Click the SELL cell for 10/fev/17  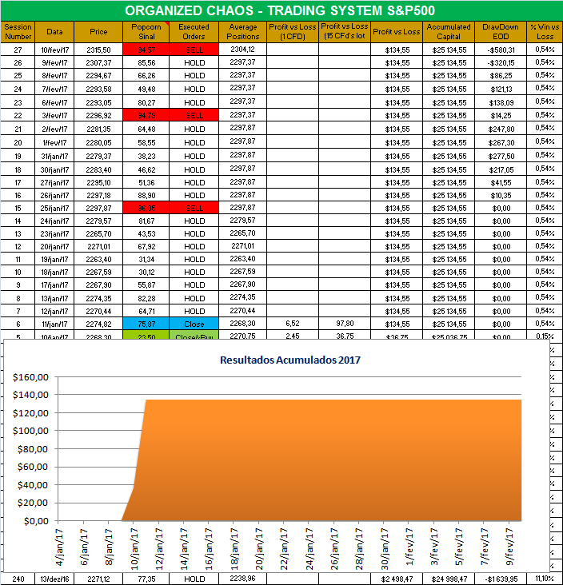pyautogui.click(x=194, y=50)
